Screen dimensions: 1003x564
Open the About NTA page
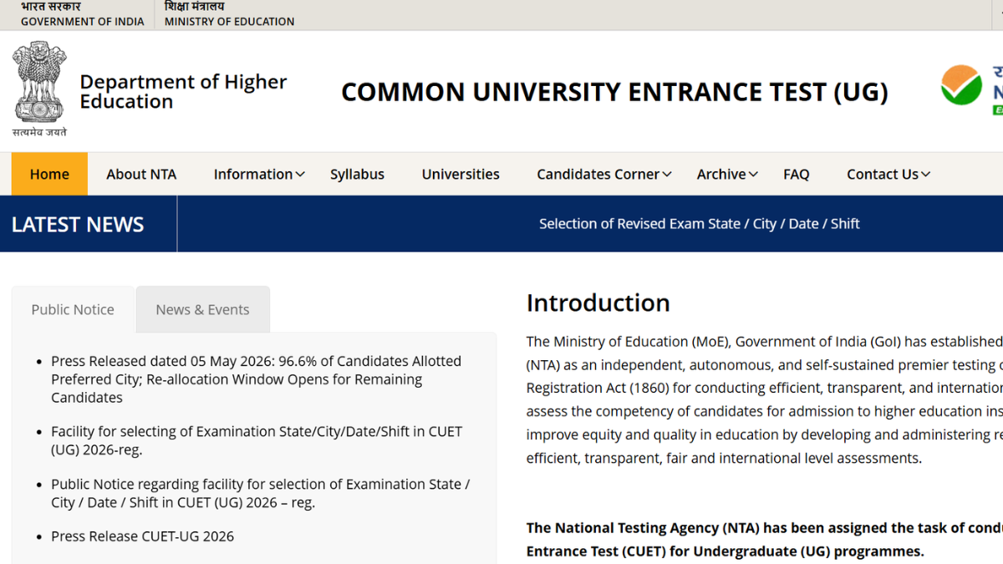141,174
